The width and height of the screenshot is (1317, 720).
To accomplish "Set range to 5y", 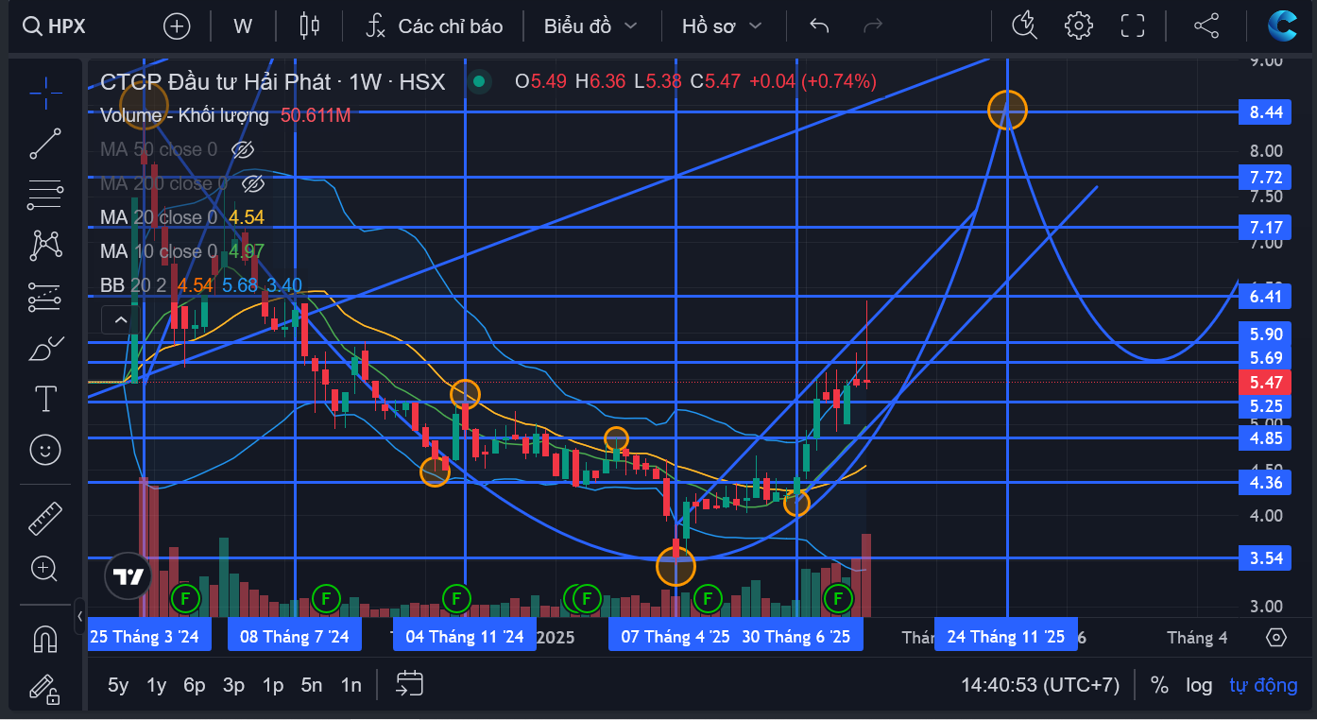I will point(118,685).
